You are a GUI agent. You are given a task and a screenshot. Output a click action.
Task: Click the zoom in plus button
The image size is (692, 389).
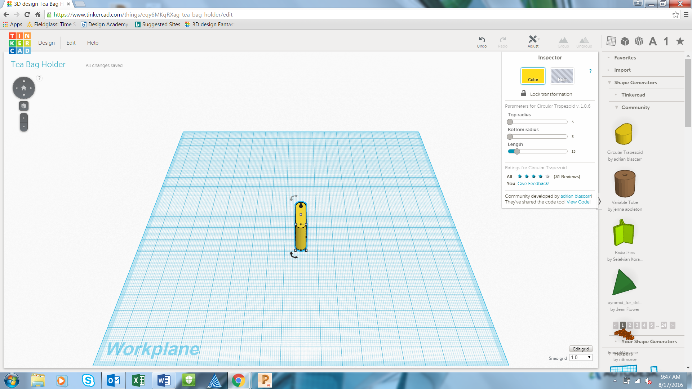pyautogui.click(x=24, y=118)
